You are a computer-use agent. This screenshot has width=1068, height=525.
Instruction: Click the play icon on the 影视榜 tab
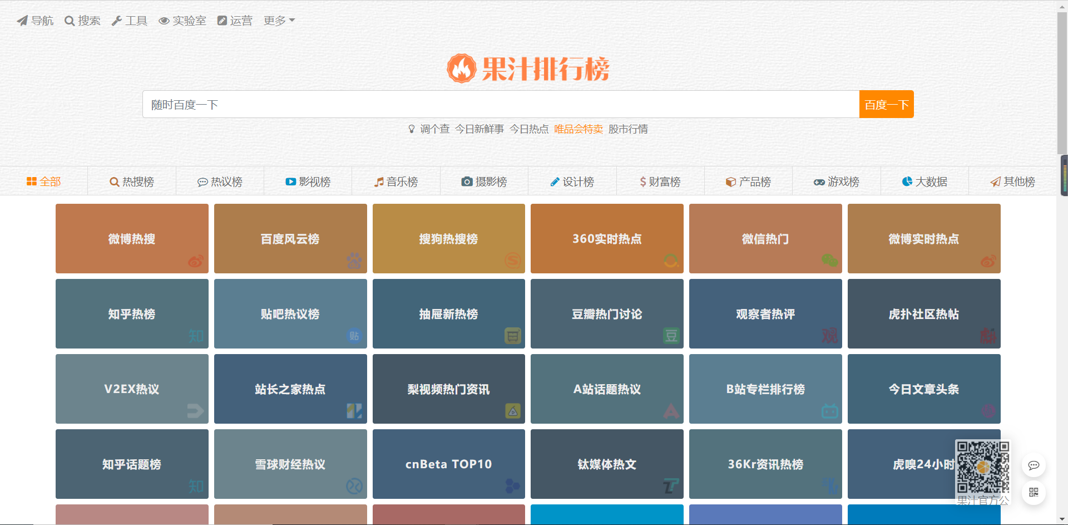point(291,181)
